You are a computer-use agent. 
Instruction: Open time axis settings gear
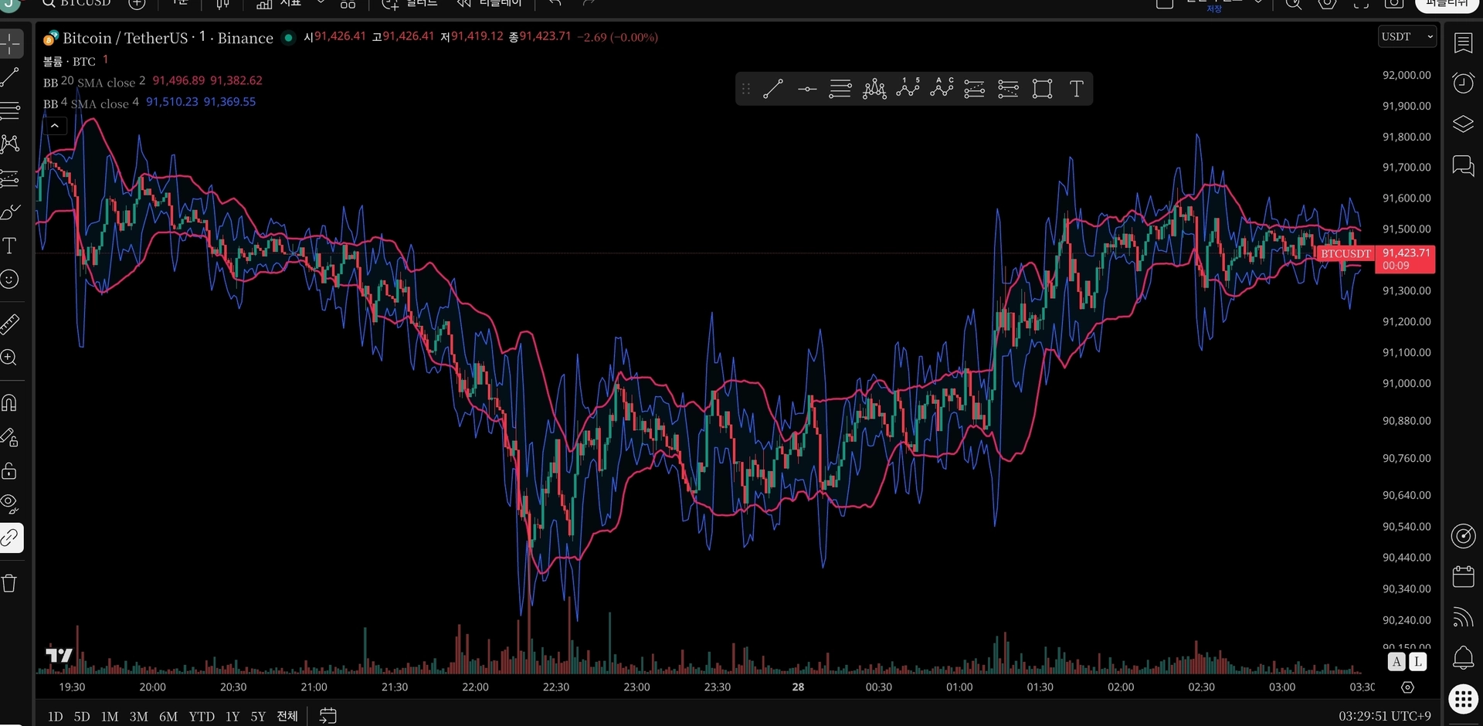click(1407, 687)
